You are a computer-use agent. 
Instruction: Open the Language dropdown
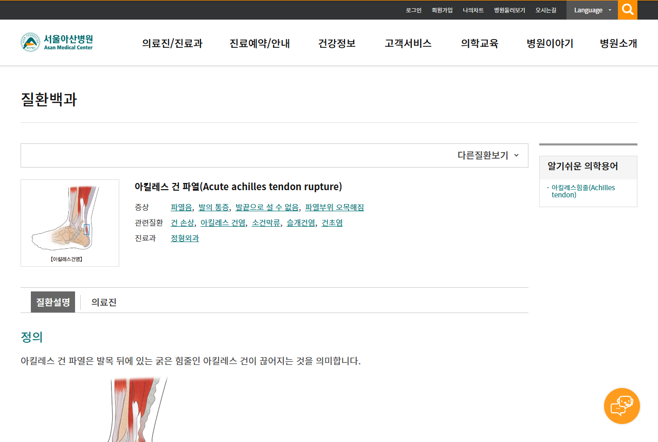point(592,10)
